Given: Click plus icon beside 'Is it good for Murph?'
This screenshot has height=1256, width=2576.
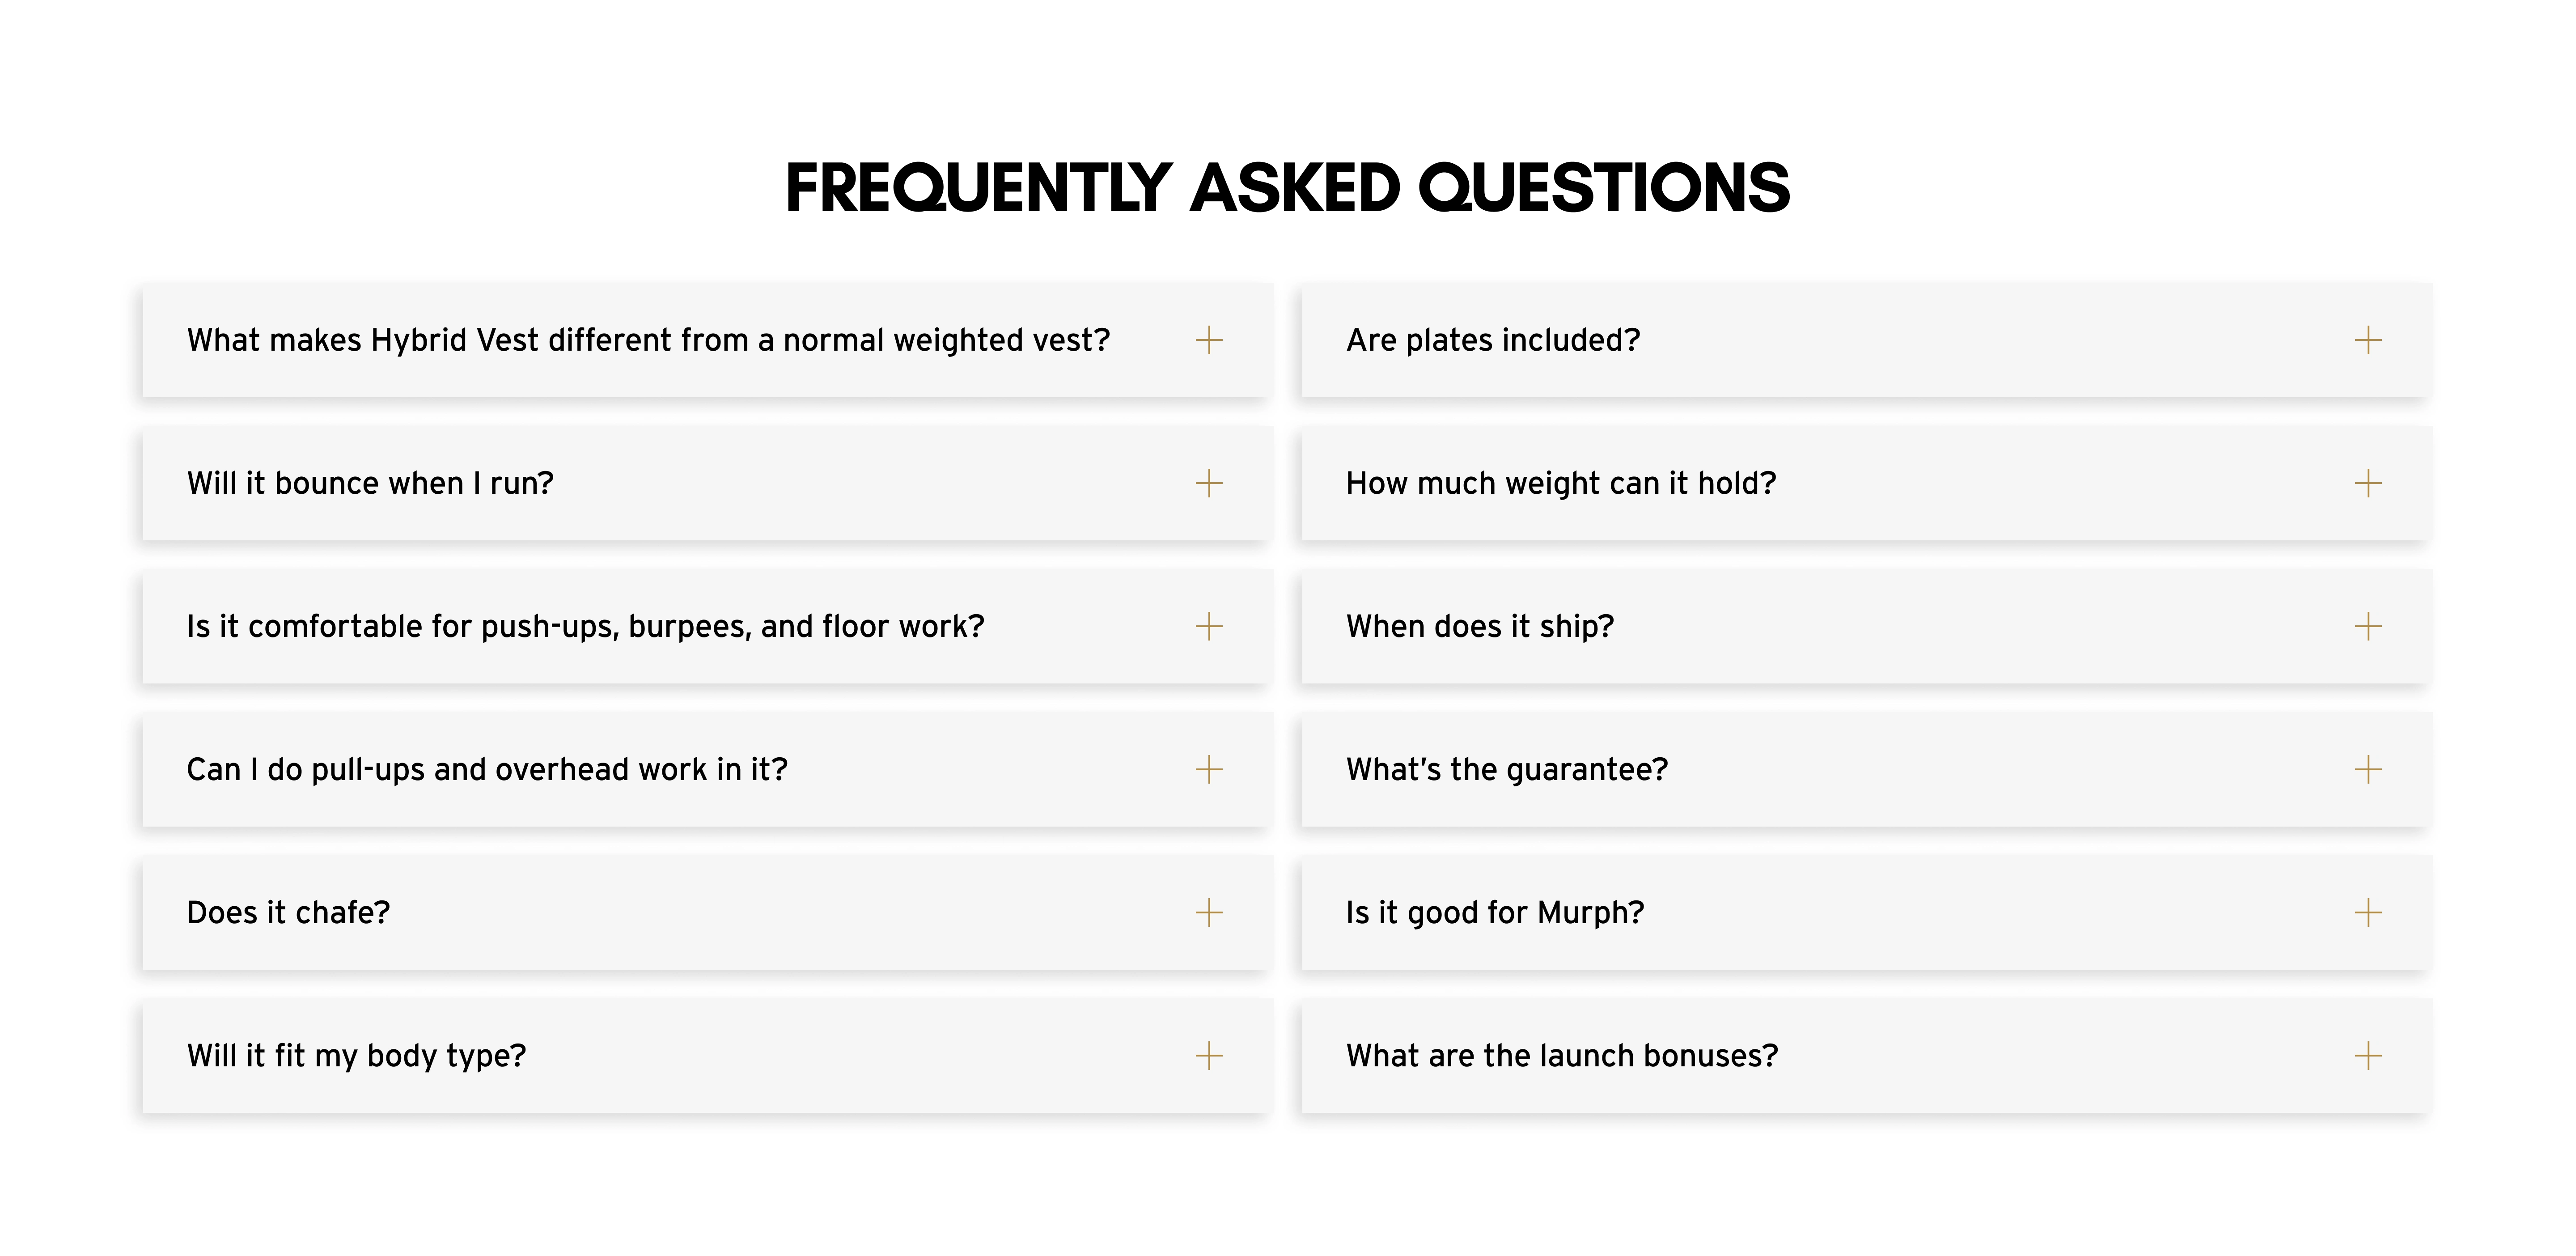Looking at the screenshot, I should click(x=2367, y=912).
